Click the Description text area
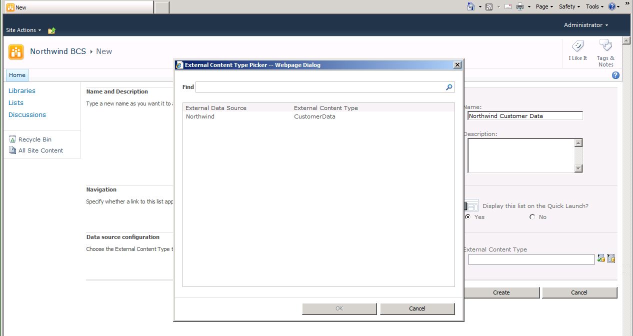This screenshot has width=633, height=336. coord(521,155)
